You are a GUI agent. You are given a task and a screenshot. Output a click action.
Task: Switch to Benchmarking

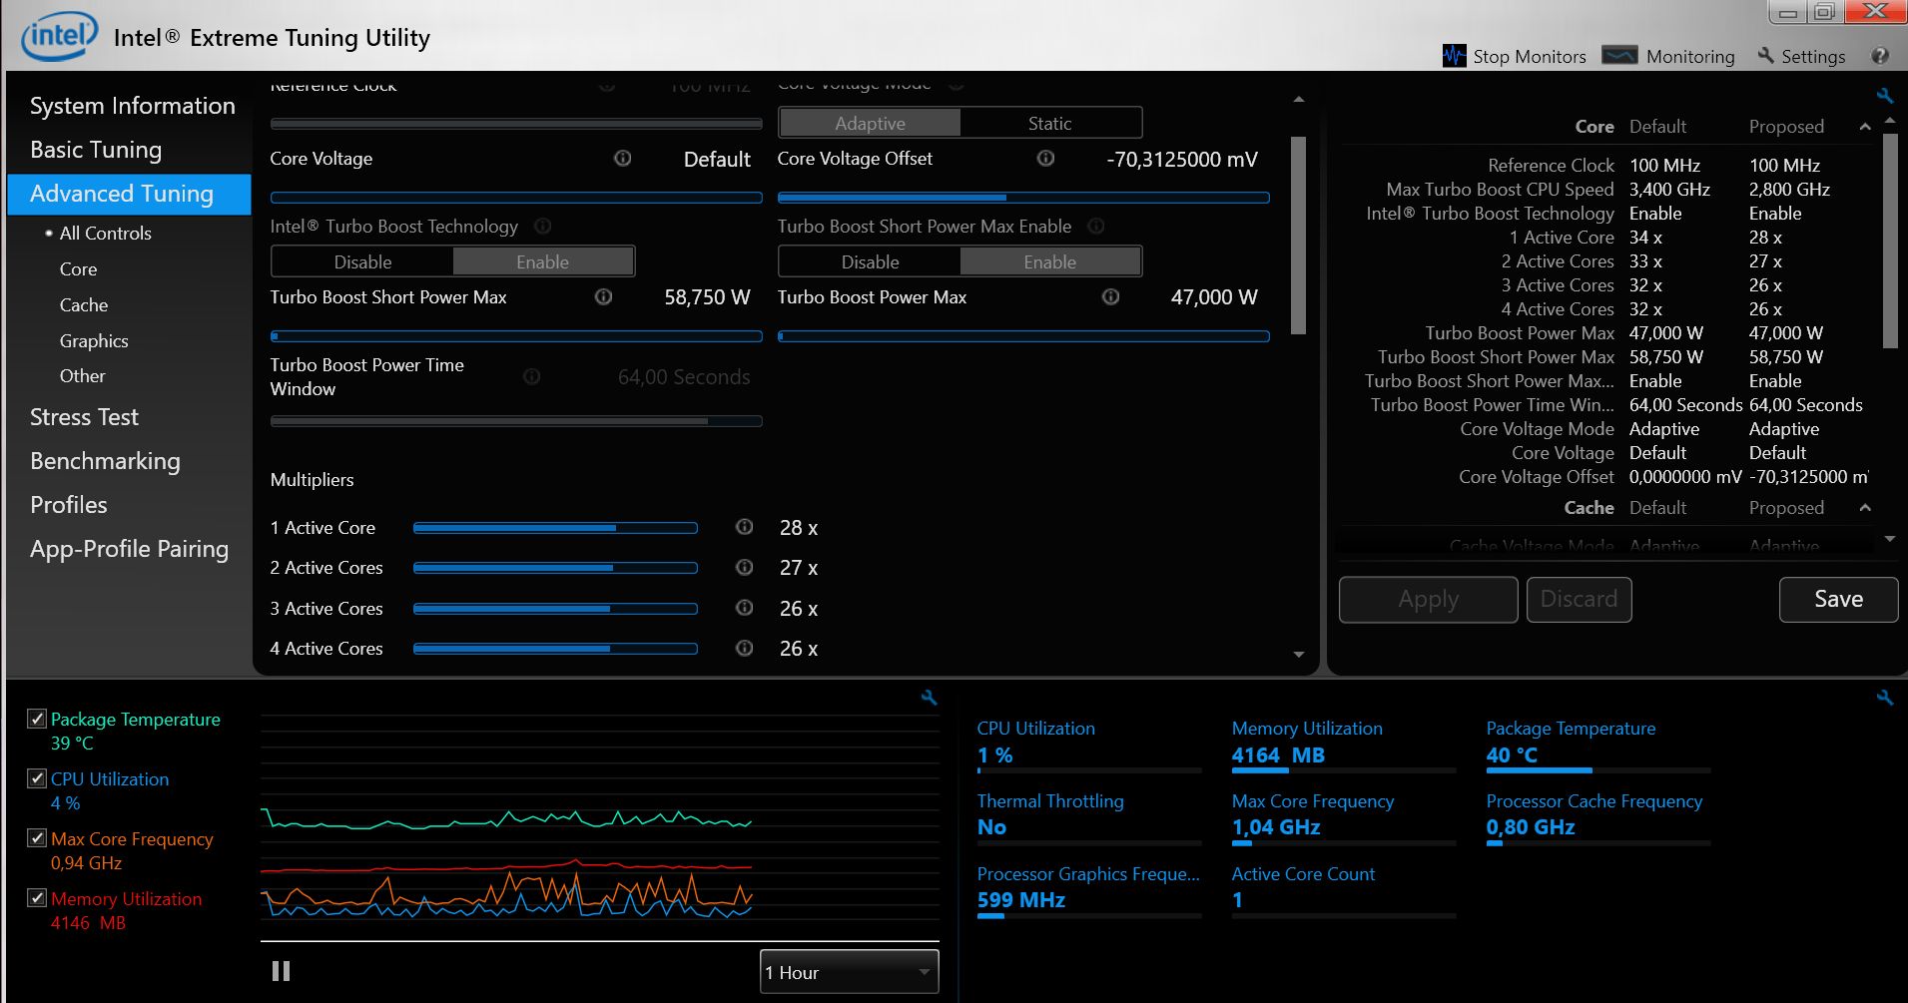(105, 461)
